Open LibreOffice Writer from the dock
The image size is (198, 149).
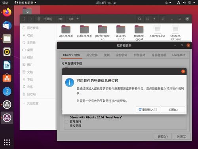pos(7,65)
